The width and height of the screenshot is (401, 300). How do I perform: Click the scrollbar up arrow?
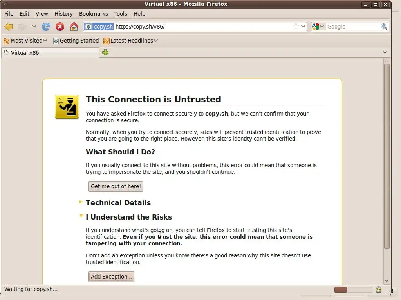pyautogui.click(x=387, y=61)
